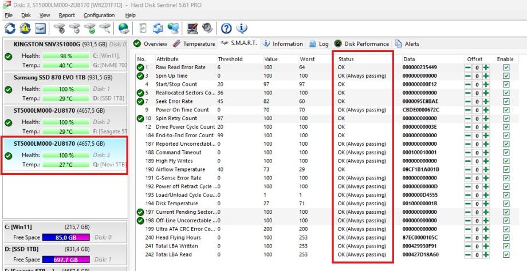Click the speaker acoustic management icon
The height and width of the screenshot is (271, 527).
pyautogui.click(x=207, y=28)
